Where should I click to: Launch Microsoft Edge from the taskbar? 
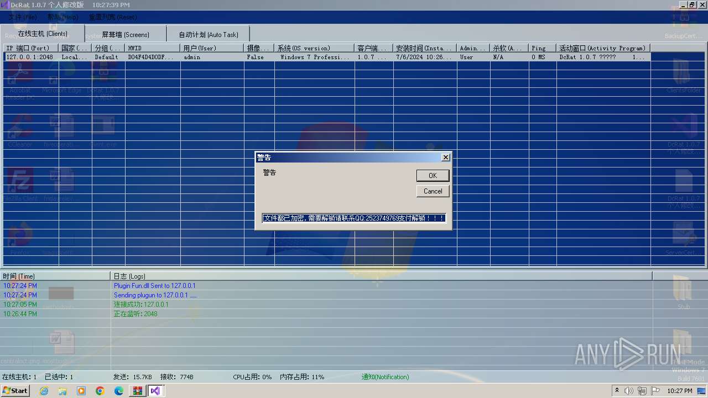119,391
